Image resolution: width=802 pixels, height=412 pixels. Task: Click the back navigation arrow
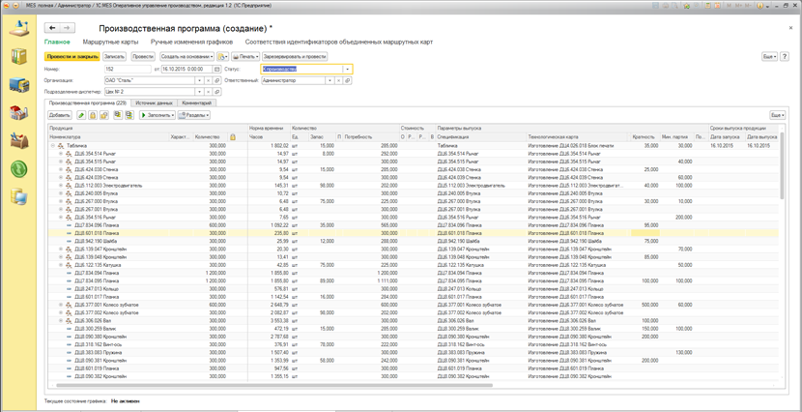52,29
